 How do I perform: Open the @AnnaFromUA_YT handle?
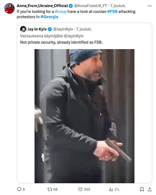90,6
